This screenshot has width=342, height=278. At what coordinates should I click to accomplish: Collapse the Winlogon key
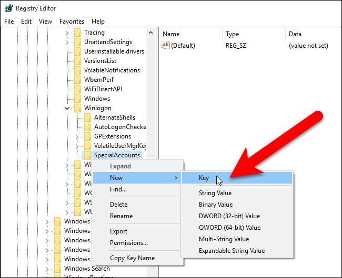[67, 108]
